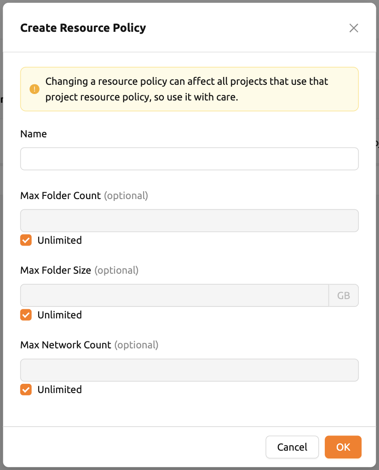Click the Max Folder Count label
This screenshot has width=379, height=470.
(60, 195)
